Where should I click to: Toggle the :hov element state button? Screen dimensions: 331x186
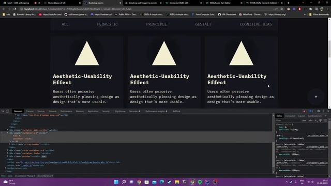tap(304, 120)
